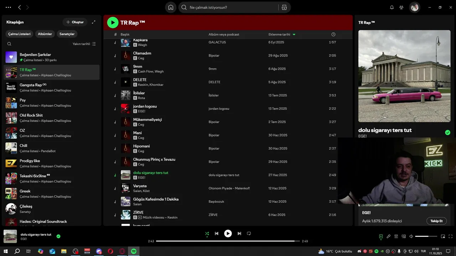The height and width of the screenshot is (256, 456).
Task: Seek within the song progress bar
Action: (x=228, y=241)
